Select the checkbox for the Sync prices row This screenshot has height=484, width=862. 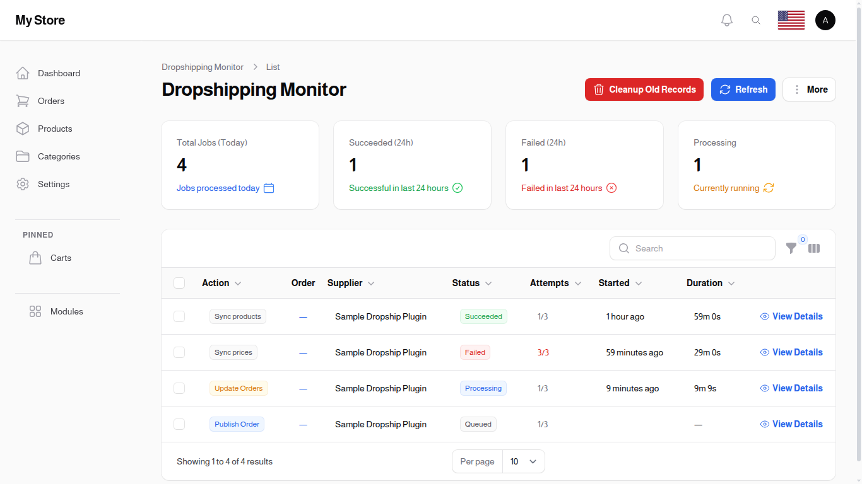point(179,352)
